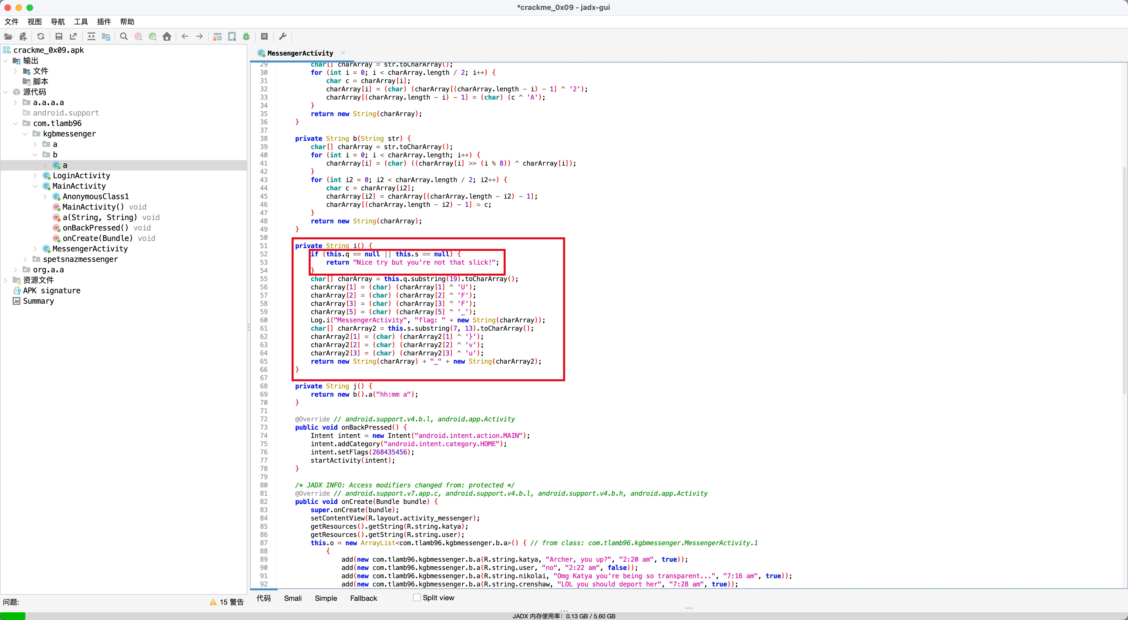Viewport: 1128px width, 620px height.
Task: Collapse the MainActivity tree node
Action: coord(35,186)
